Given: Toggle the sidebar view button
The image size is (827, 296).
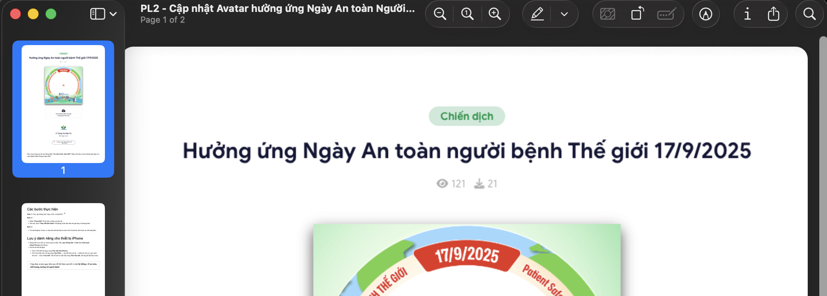Looking at the screenshot, I should [x=98, y=14].
